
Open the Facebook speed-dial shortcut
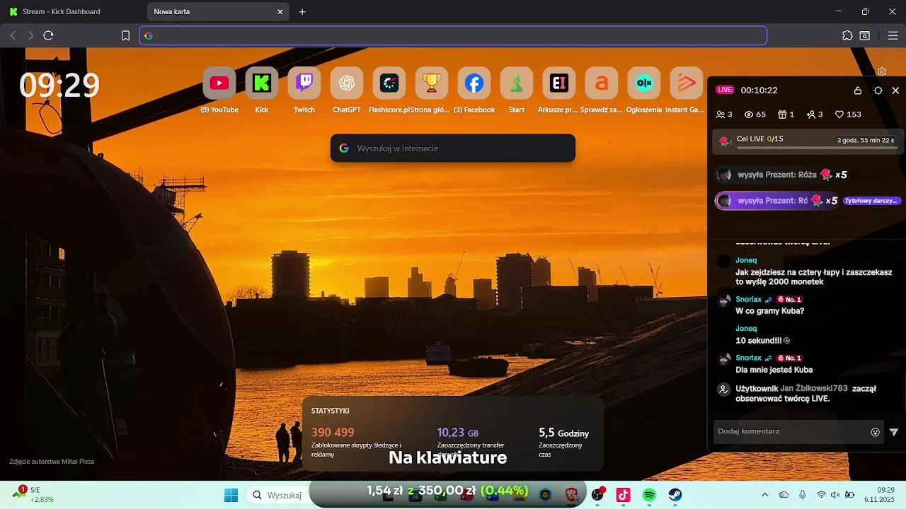474,83
